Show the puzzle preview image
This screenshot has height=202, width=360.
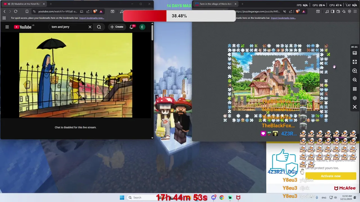[x=355, y=53]
